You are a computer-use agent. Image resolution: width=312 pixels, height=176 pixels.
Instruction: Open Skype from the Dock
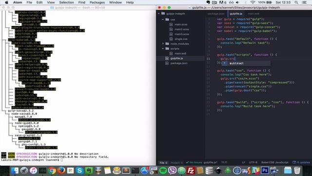(x=79, y=171)
